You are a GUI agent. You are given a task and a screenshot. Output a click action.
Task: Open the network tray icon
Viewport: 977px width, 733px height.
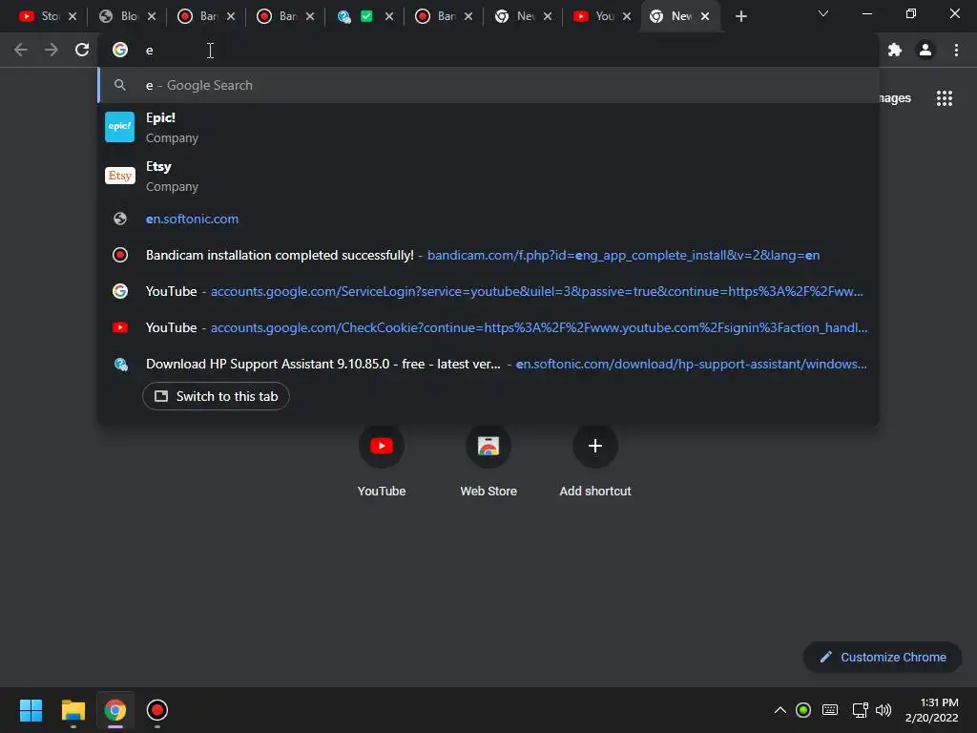click(860, 710)
